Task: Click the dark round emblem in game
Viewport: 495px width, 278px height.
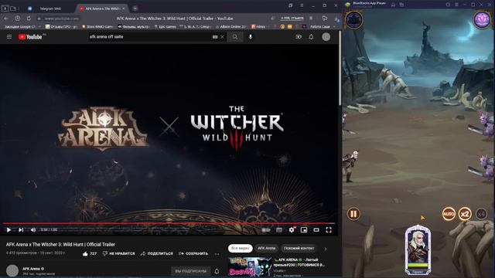Action: coord(353,19)
